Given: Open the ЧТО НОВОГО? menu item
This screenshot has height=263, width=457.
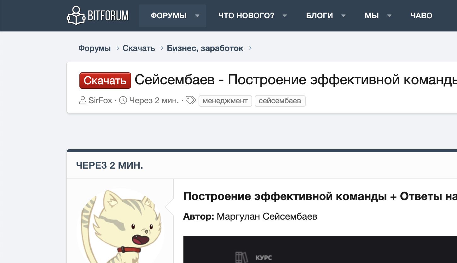Looking at the screenshot, I should coord(246,16).
